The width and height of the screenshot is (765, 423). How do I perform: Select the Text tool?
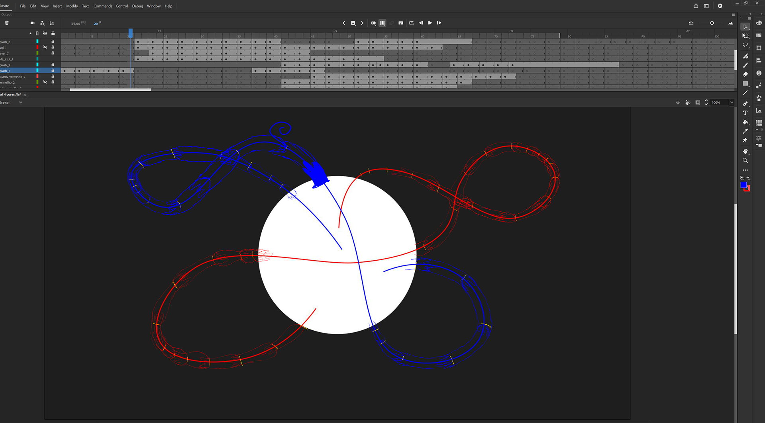pos(745,113)
